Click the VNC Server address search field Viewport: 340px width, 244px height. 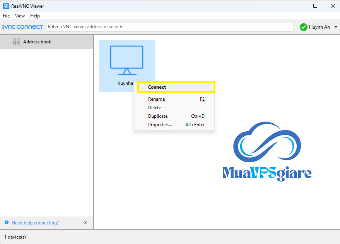[170, 27]
